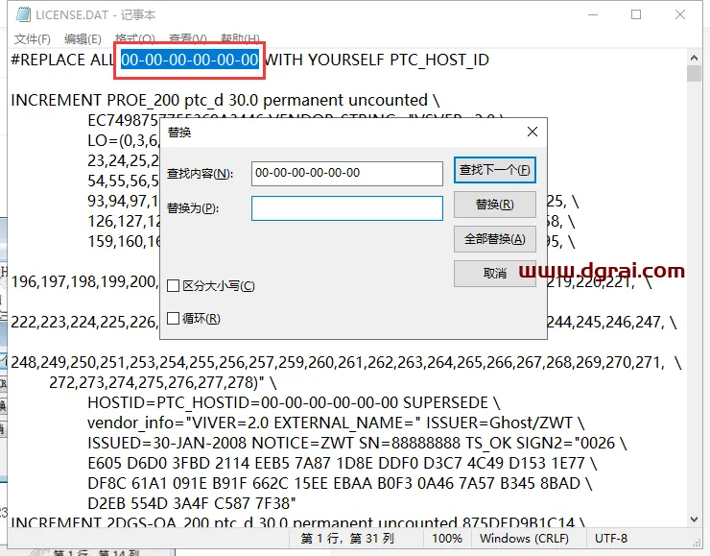Click the 272,273,274,275,276,277,278 line
The width and height of the screenshot is (710, 556).
click(x=162, y=383)
